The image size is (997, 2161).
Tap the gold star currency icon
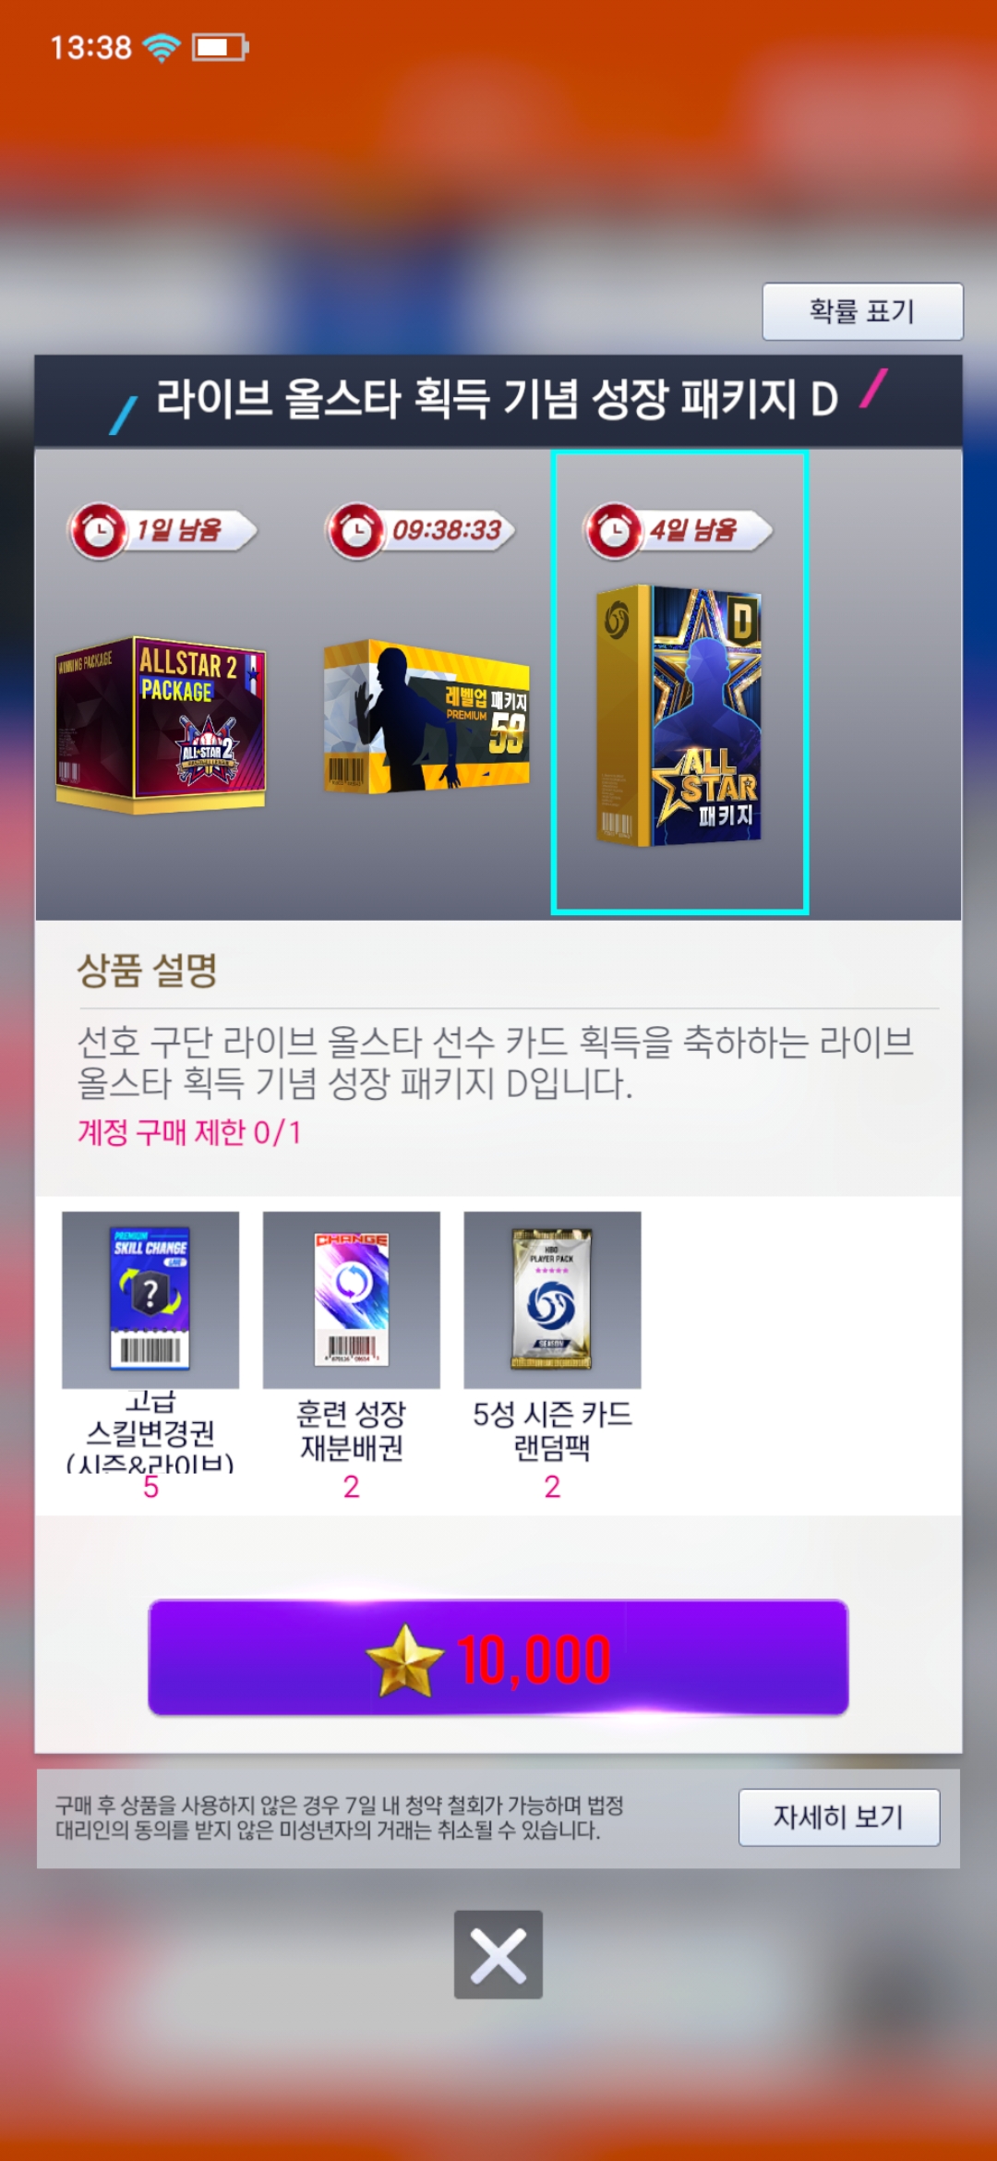coord(404,1660)
